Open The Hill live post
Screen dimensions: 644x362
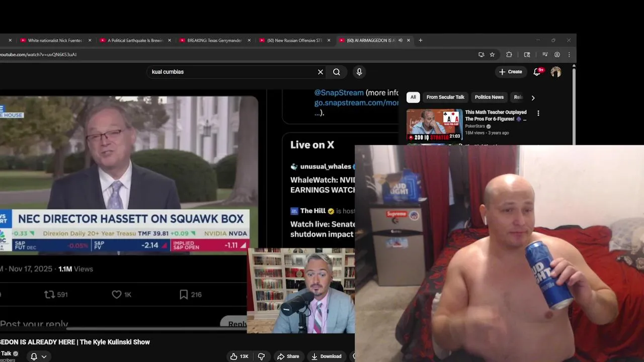point(323,223)
